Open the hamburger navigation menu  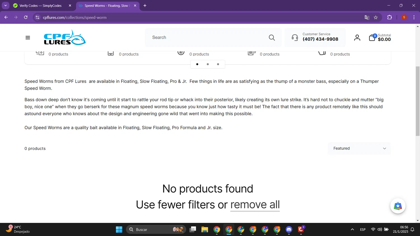point(28,37)
